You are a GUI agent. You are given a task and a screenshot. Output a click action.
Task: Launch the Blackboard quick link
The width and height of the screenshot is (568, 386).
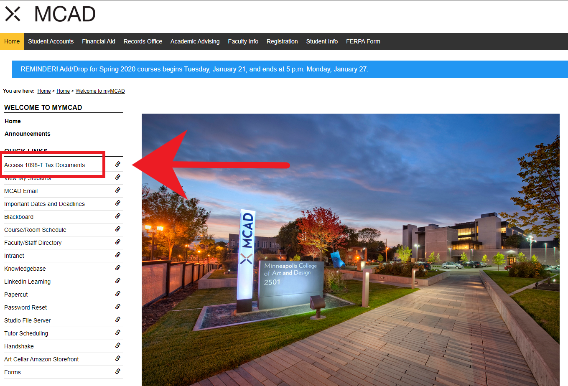[x=19, y=217]
